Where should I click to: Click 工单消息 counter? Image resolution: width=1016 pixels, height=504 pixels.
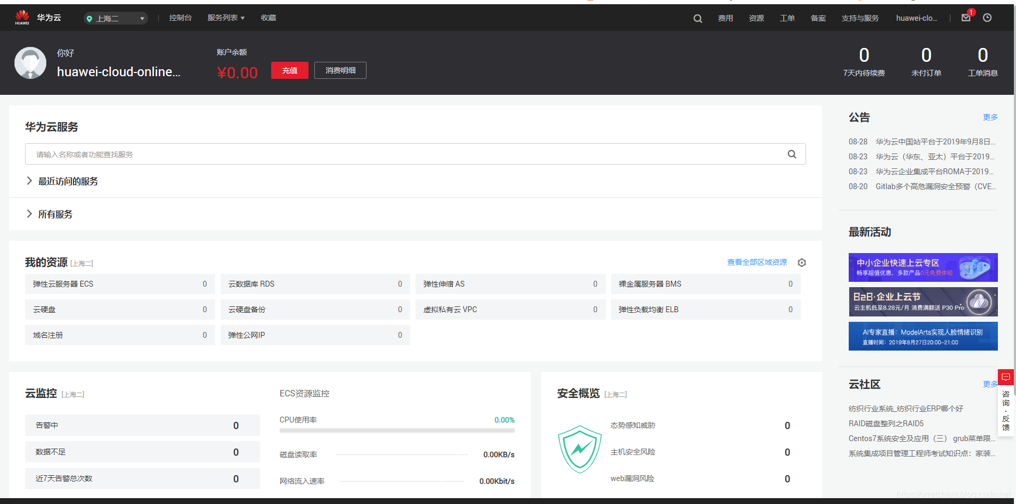click(x=983, y=62)
